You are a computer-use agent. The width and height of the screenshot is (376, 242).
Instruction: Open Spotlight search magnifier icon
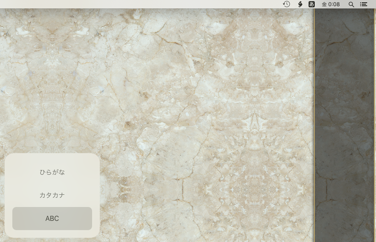point(351,4)
